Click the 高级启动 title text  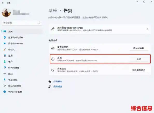62,69
